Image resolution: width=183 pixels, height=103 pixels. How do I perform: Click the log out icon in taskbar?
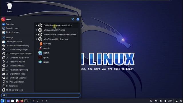pos(181,101)
